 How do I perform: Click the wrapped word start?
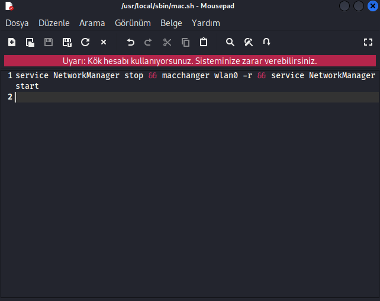coord(27,86)
